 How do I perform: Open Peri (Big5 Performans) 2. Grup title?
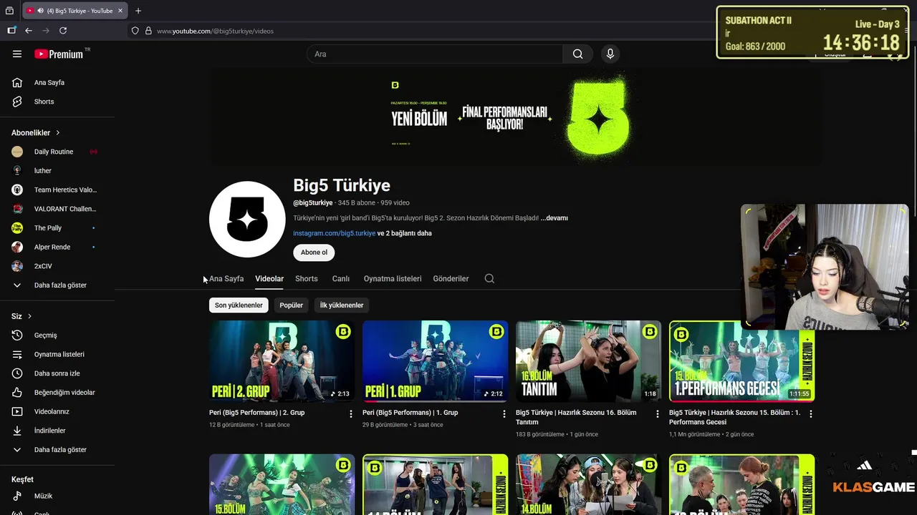point(256,413)
